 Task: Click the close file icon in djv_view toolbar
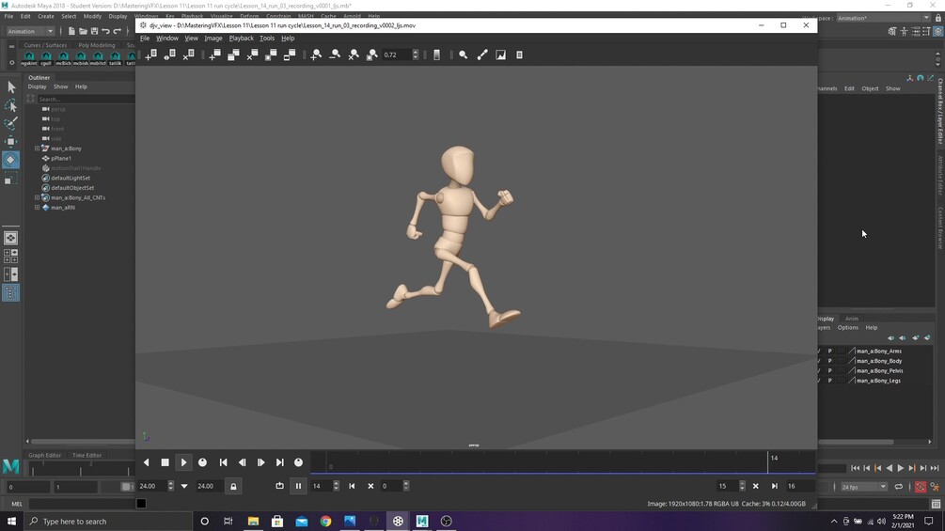point(188,55)
